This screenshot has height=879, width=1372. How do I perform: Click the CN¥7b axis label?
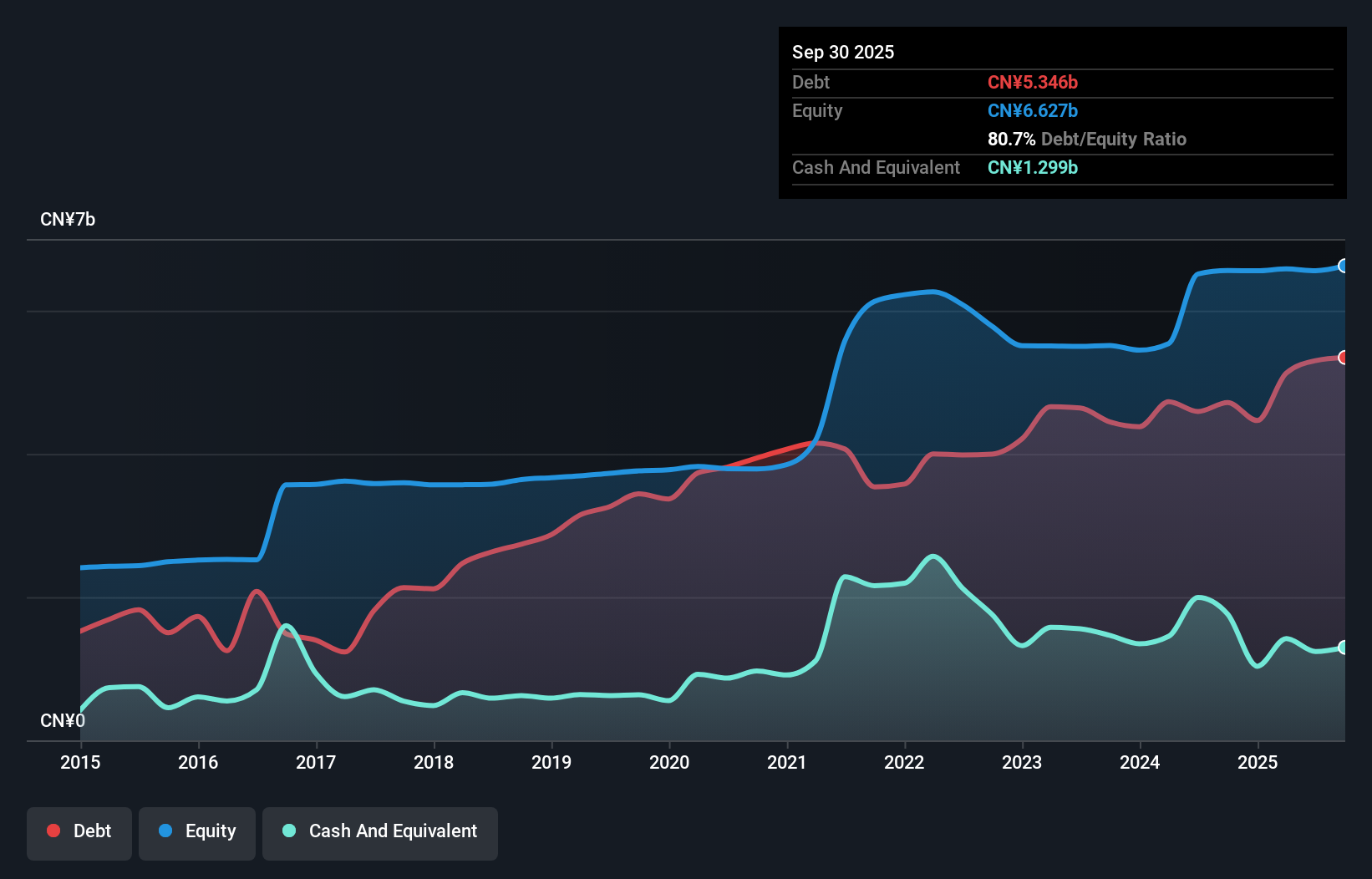tap(69, 220)
